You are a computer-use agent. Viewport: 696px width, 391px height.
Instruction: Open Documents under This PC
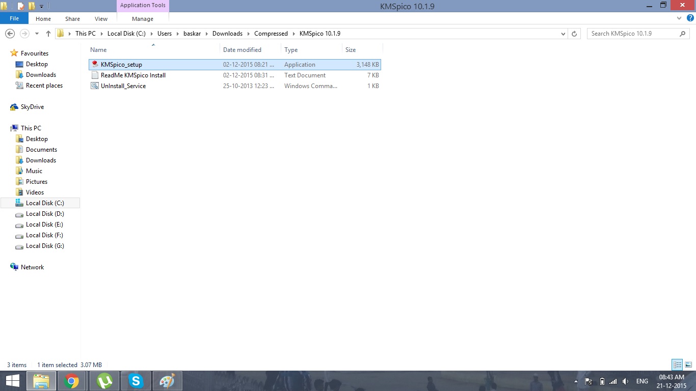pos(41,150)
